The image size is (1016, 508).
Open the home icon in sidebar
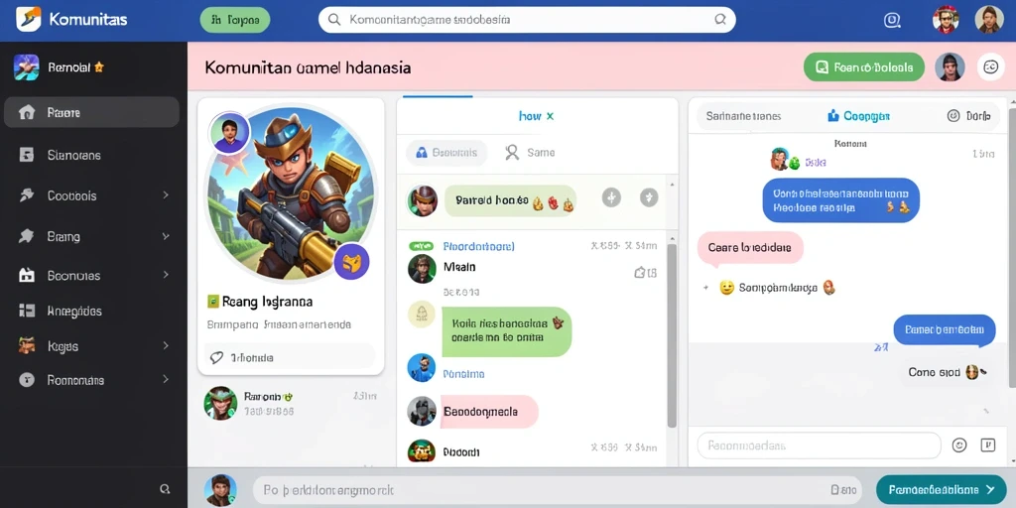(27, 113)
